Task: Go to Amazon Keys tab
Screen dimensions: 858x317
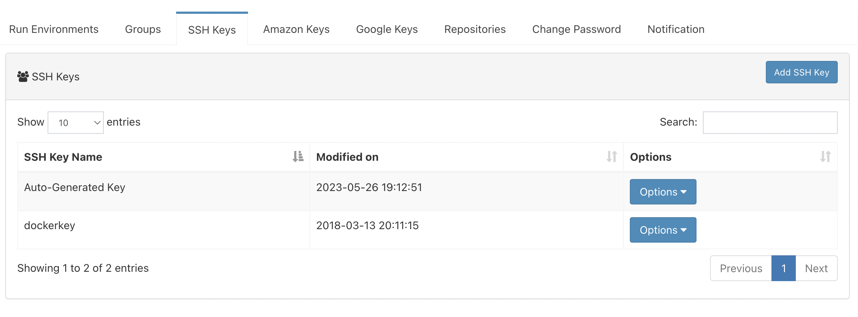Action: pos(296,29)
